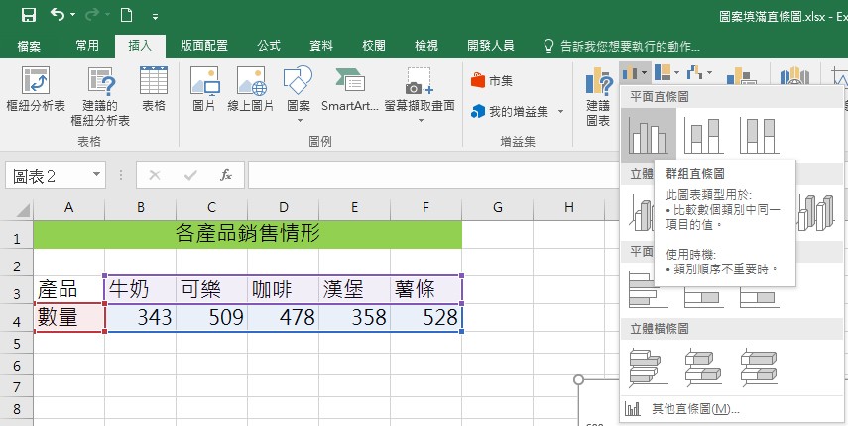Switch to the 校閱 tab
Image resolution: width=848 pixels, height=426 pixels.
coord(374,46)
